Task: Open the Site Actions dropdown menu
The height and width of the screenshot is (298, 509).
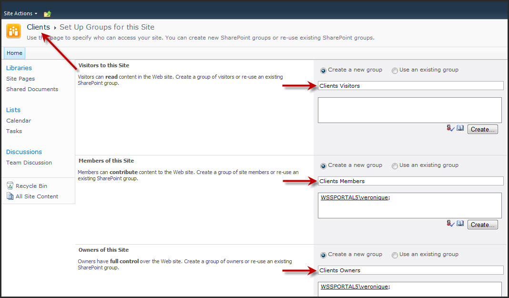Action: (x=20, y=13)
